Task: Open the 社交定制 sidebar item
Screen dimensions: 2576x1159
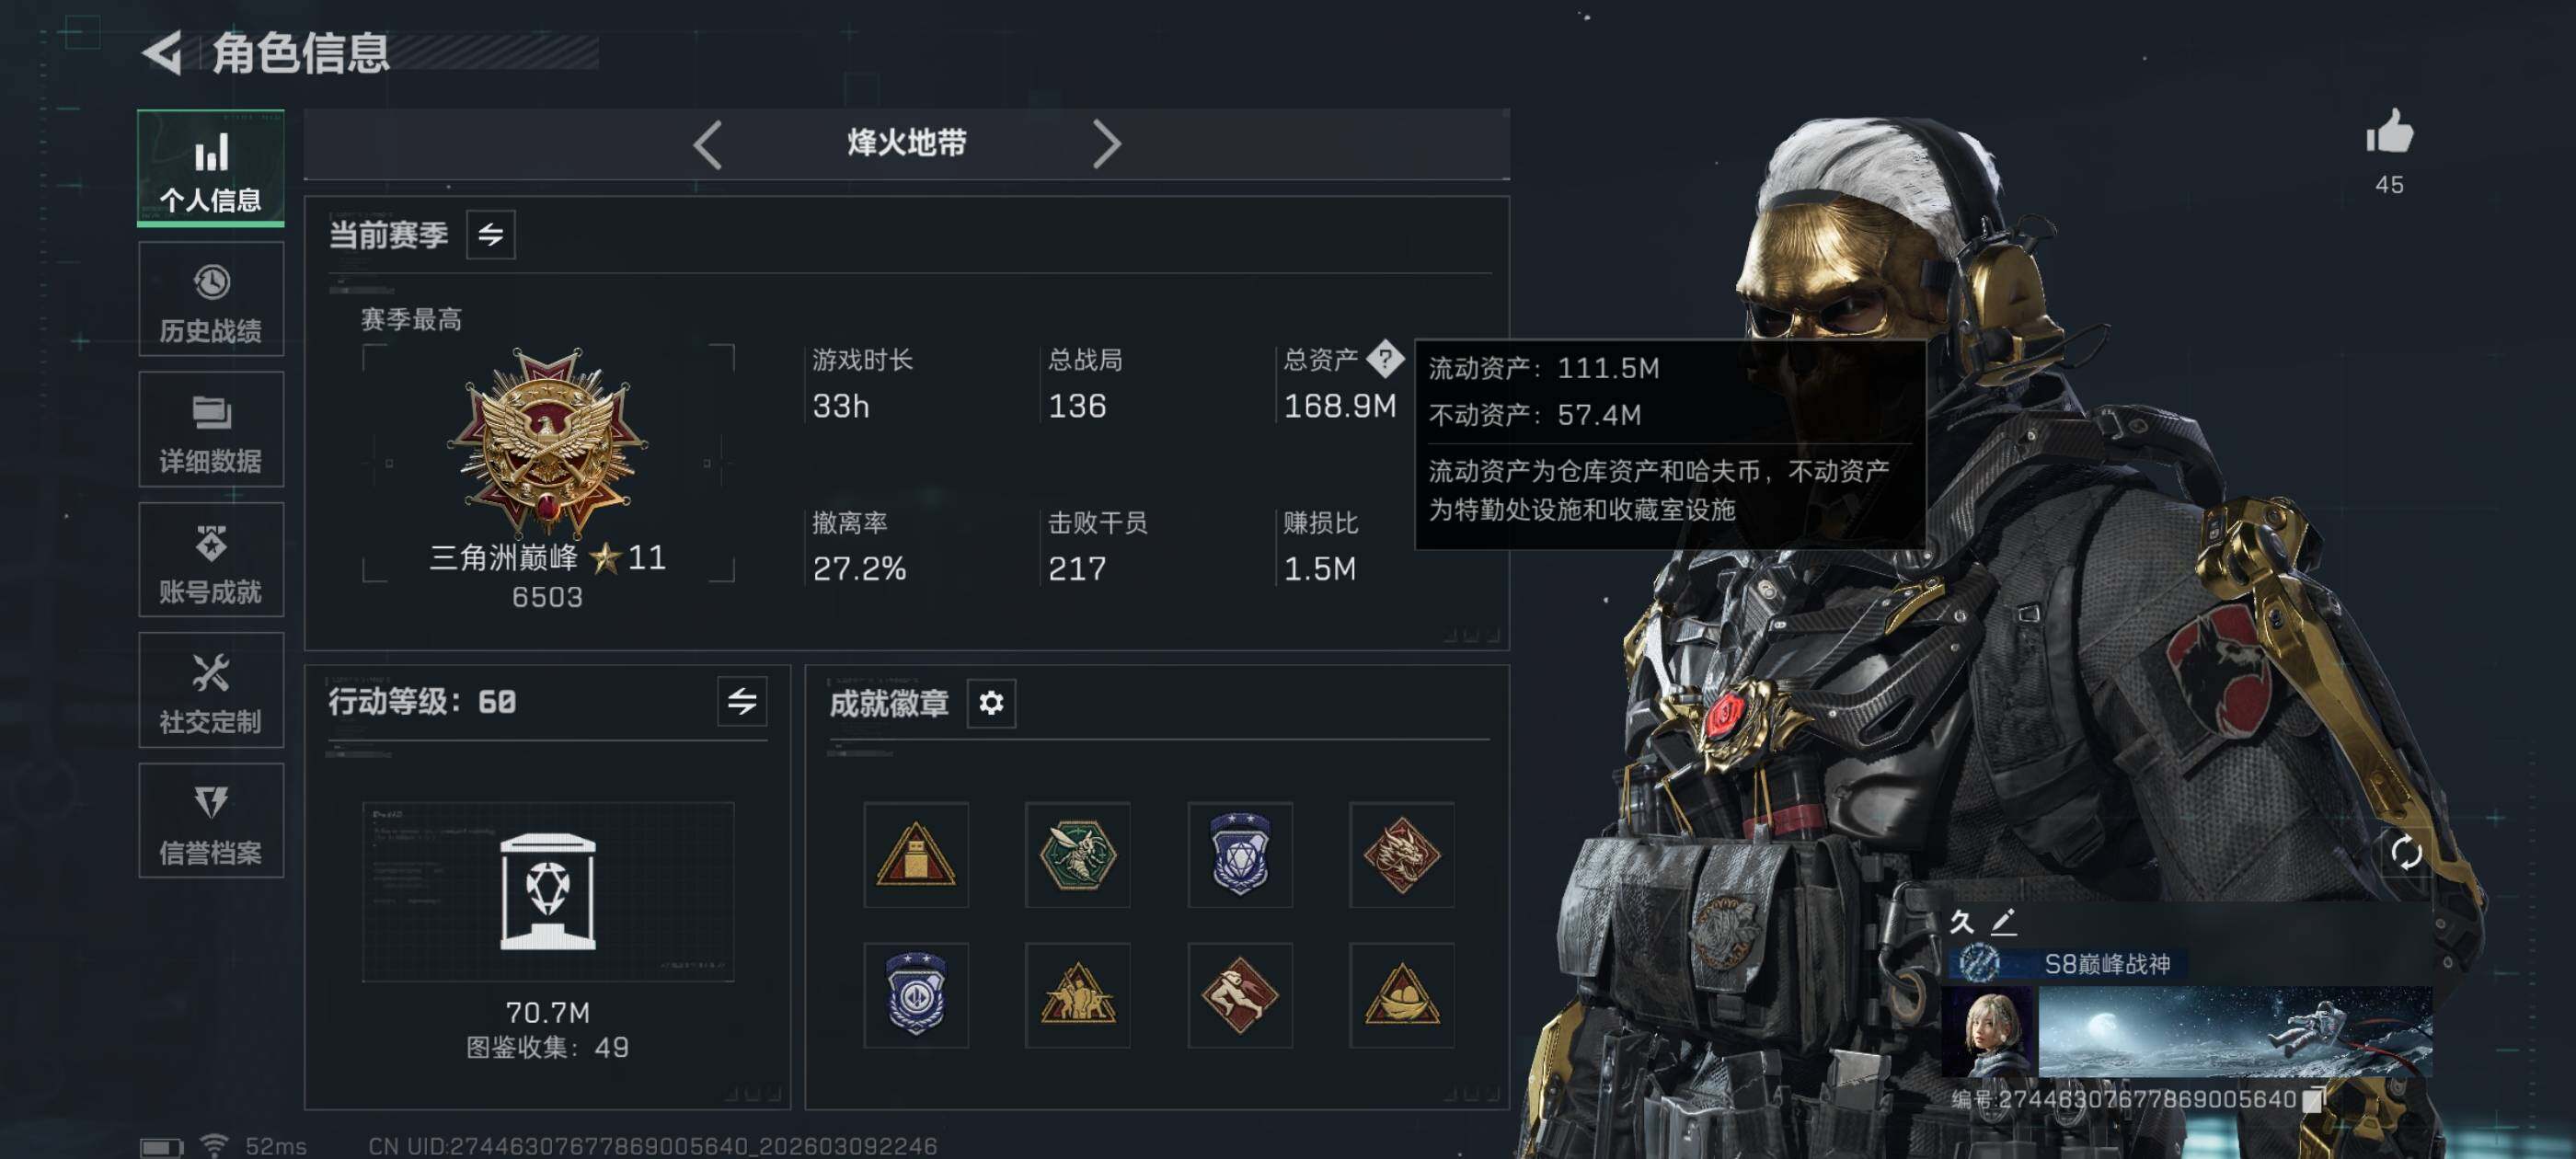Action: pyautogui.click(x=211, y=691)
